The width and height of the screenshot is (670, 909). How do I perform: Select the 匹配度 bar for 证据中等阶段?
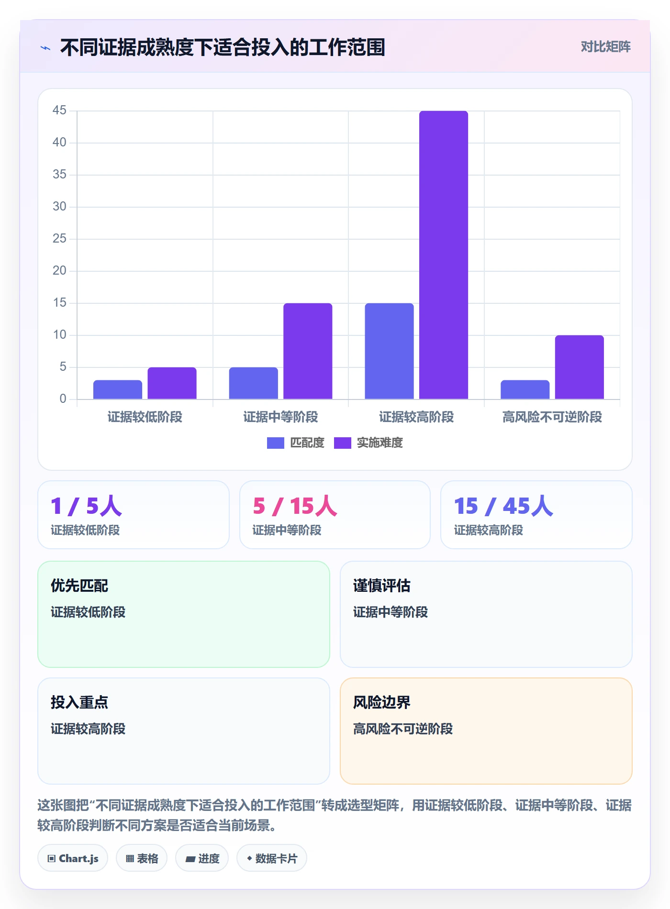click(x=253, y=383)
